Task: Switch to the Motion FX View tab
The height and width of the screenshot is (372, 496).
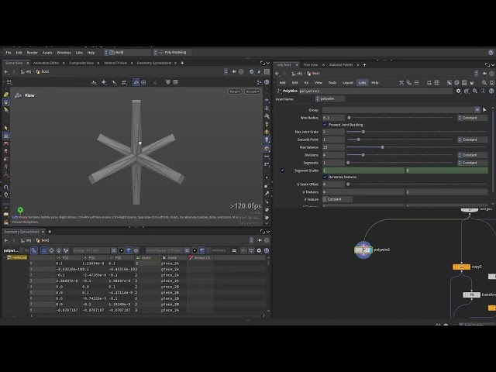Action: point(115,63)
